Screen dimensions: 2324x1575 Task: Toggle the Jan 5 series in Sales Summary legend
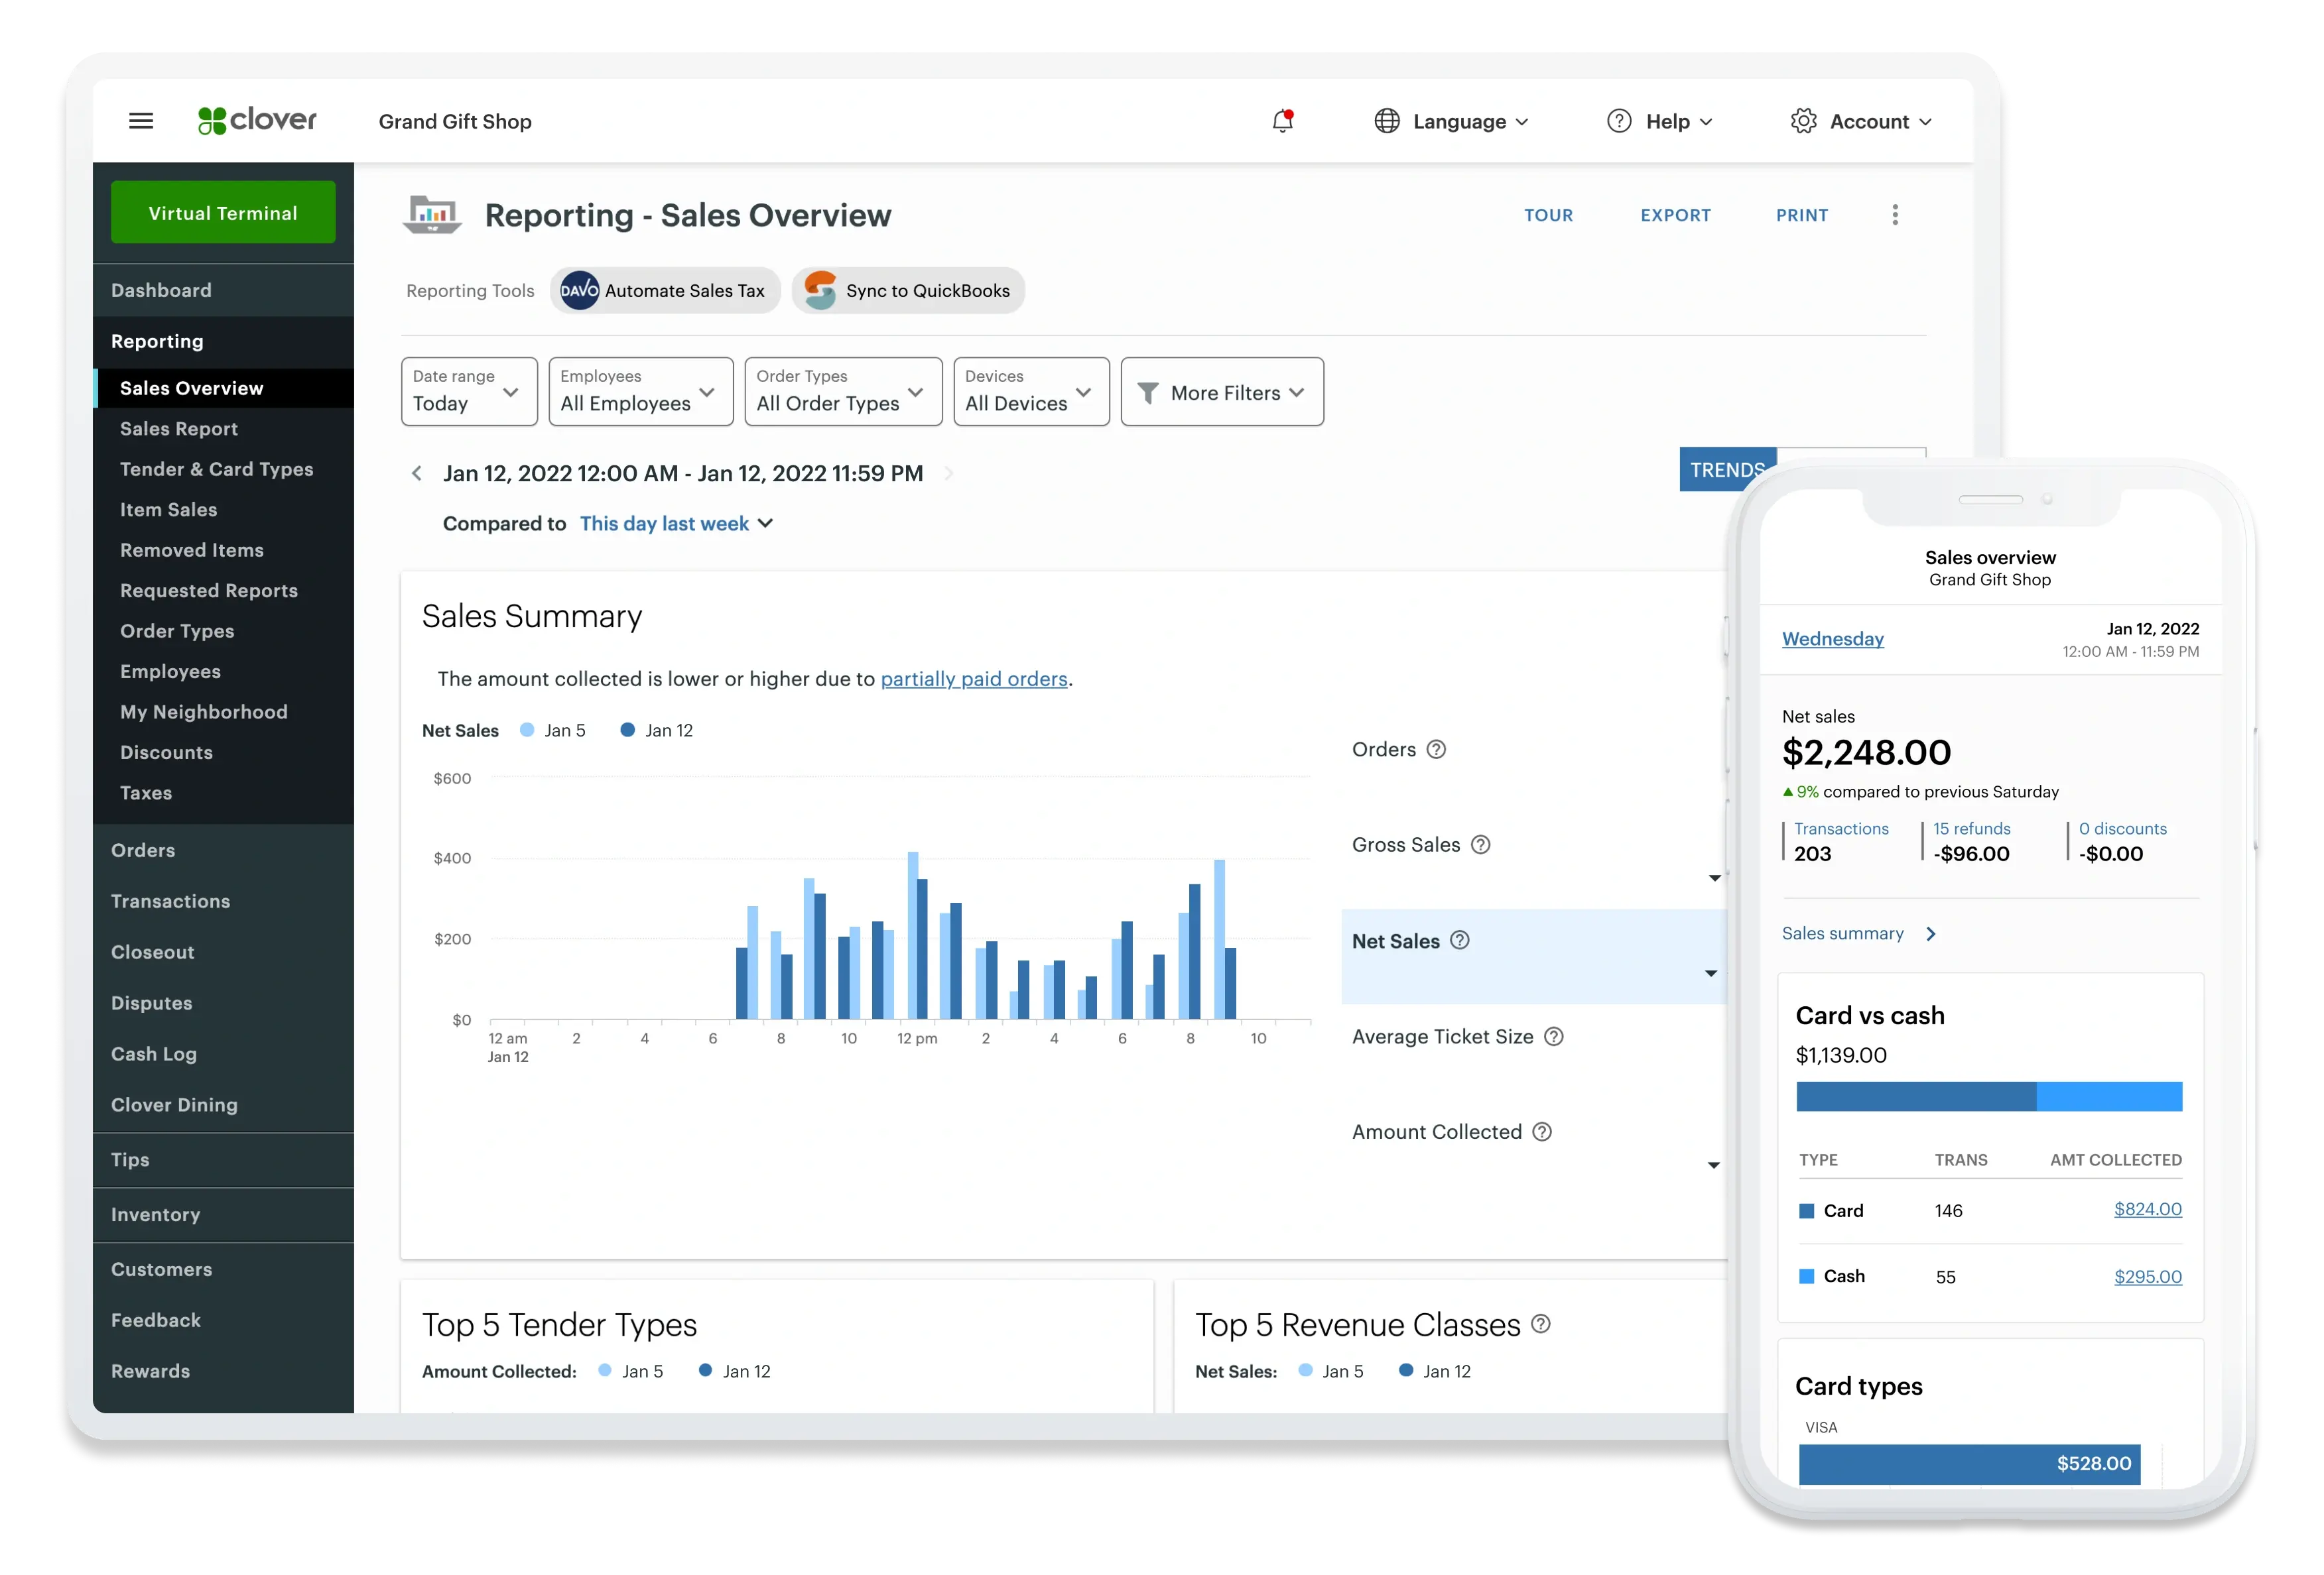pyautogui.click(x=552, y=730)
